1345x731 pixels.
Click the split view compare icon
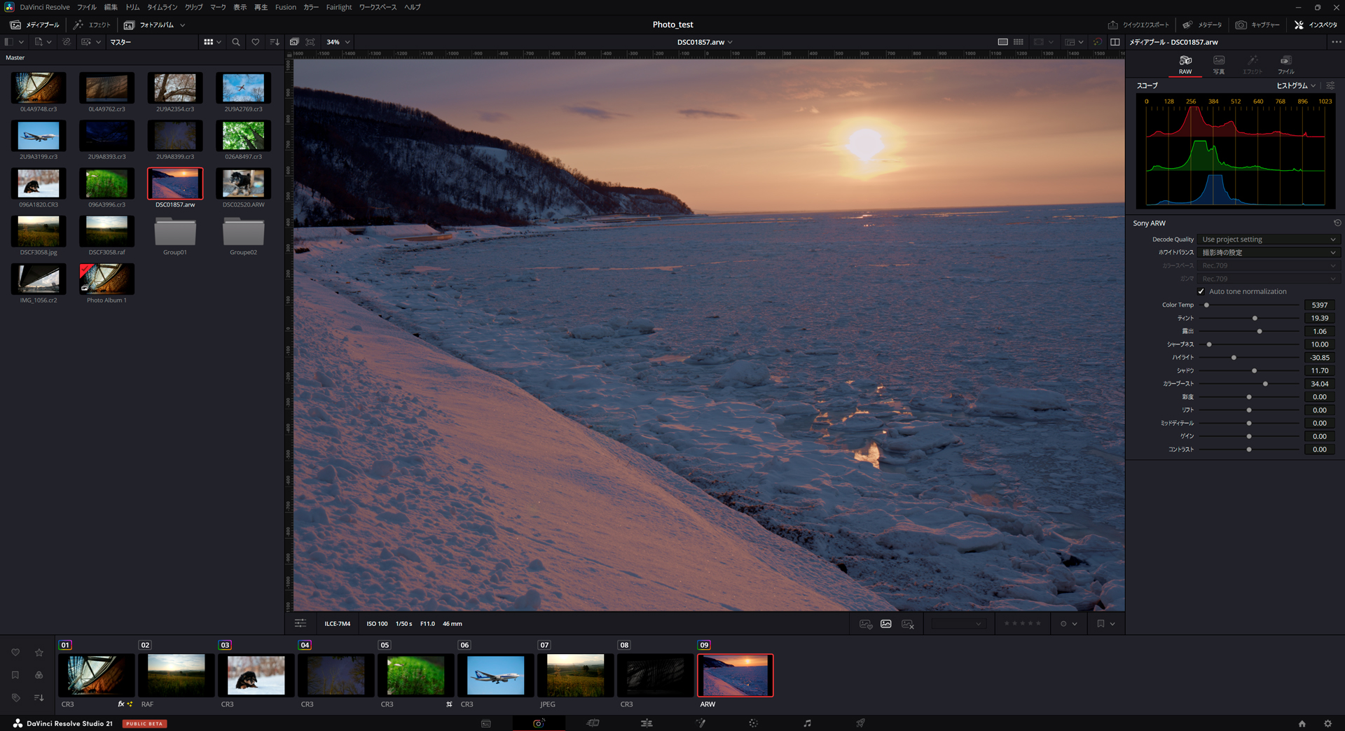click(1115, 42)
